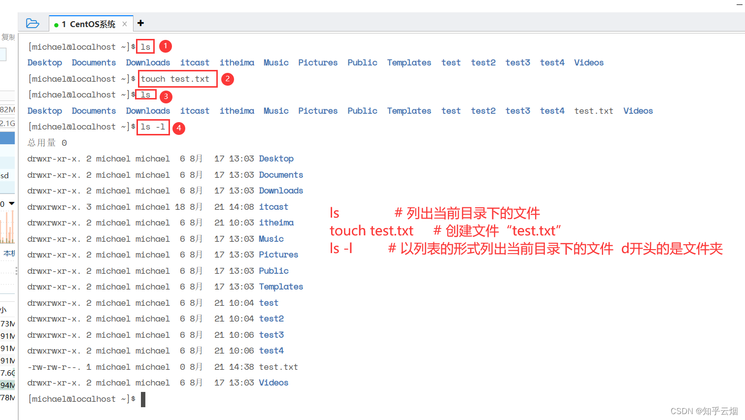Add a new session with the plus button
The width and height of the screenshot is (745, 420).
click(x=141, y=23)
